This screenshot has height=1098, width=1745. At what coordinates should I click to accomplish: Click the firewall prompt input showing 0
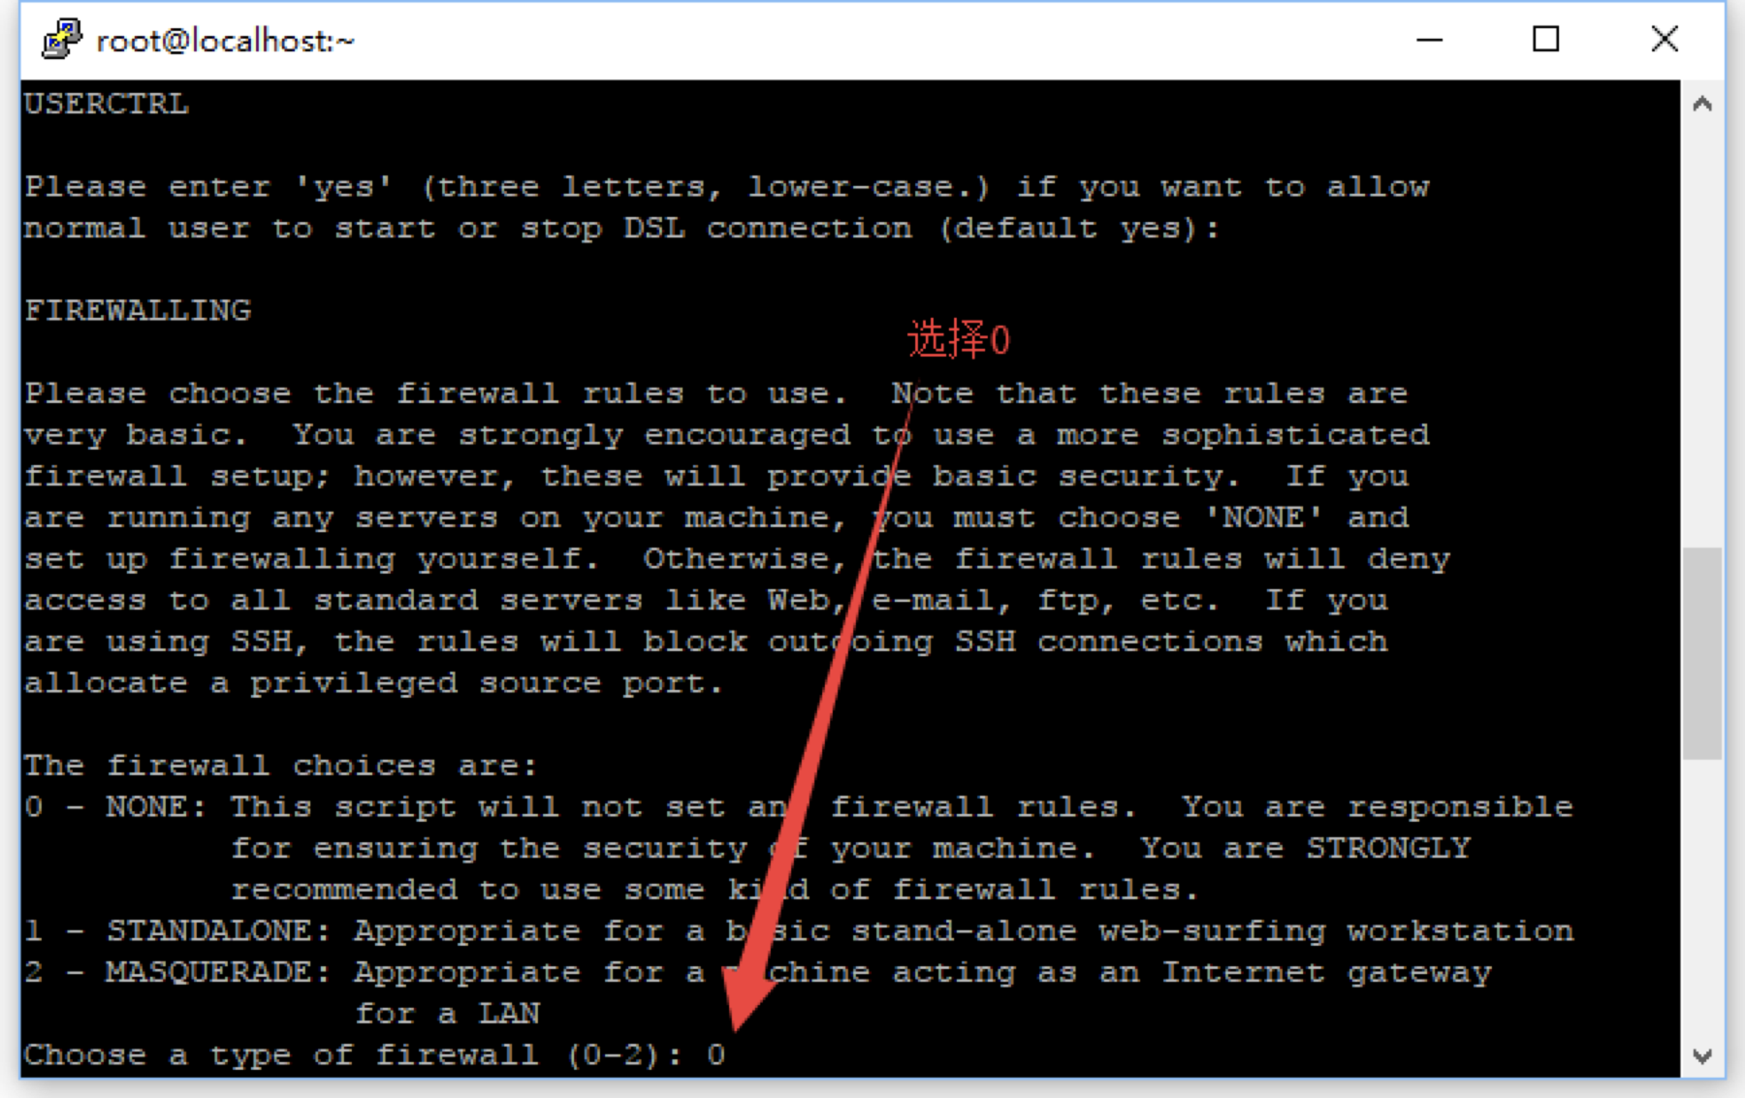(x=715, y=1054)
